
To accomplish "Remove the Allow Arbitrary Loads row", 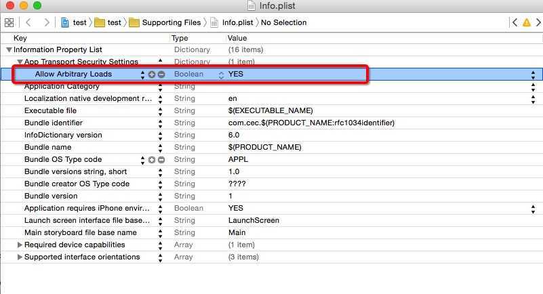I will (161, 74).
